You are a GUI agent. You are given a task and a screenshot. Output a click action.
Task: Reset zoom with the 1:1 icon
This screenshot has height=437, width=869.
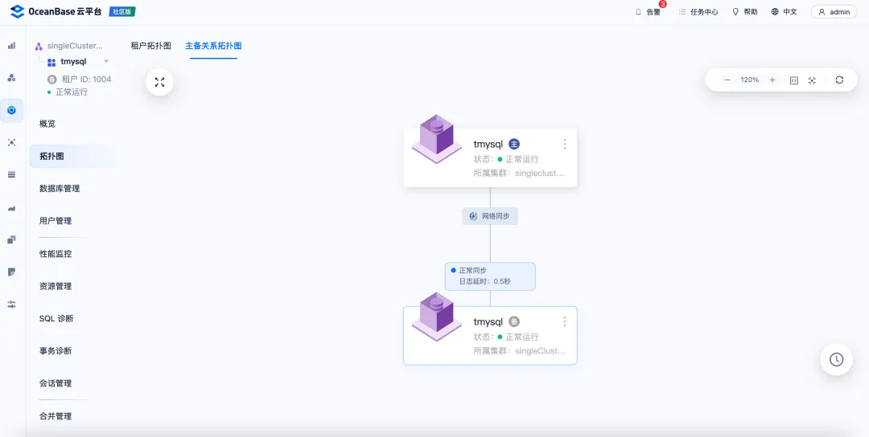pos(793,80)
